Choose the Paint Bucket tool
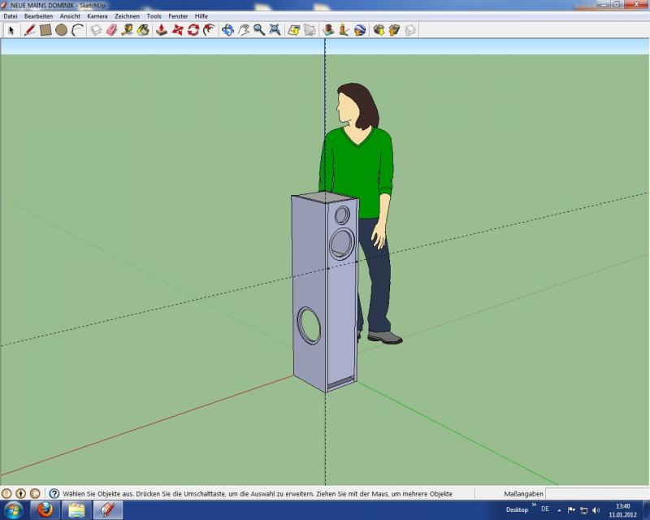Viewport: 650px width, 520px height. [x=143, y=30]
